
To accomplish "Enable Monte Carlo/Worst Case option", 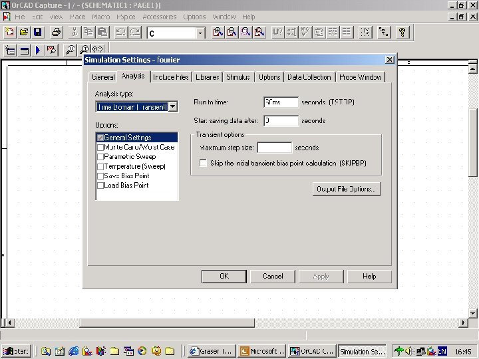I will coord(100,148).
